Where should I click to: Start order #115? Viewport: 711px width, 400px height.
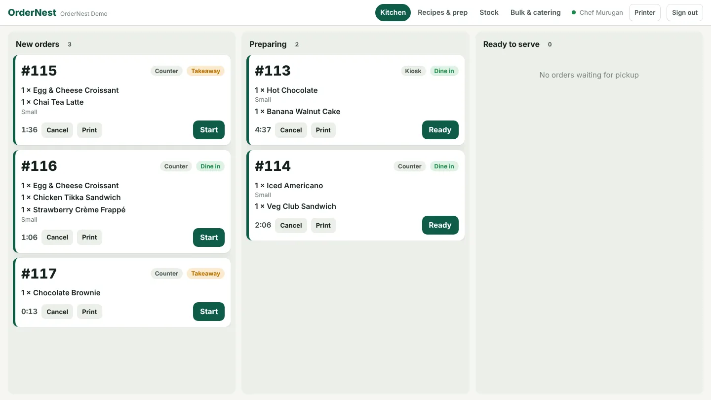(x=209, y=130)
